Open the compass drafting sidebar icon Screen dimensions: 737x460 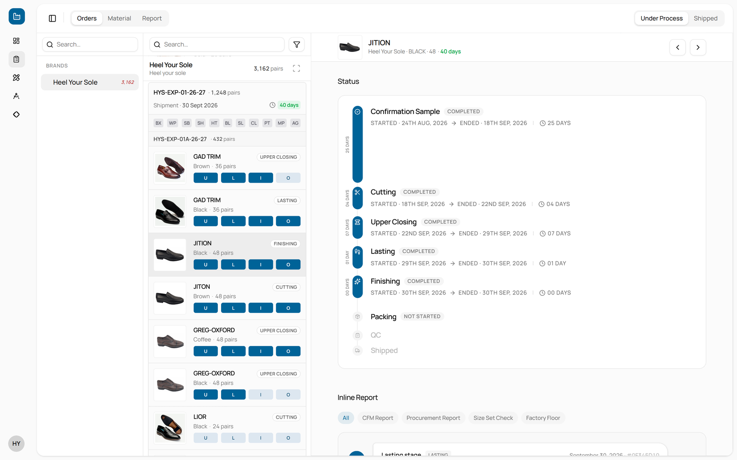coord(17,96)
